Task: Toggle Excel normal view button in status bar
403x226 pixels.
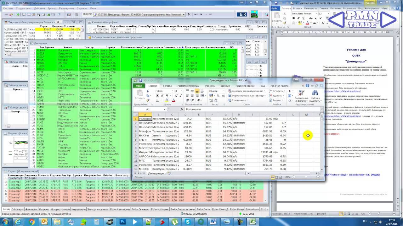Action: point(273,177)
